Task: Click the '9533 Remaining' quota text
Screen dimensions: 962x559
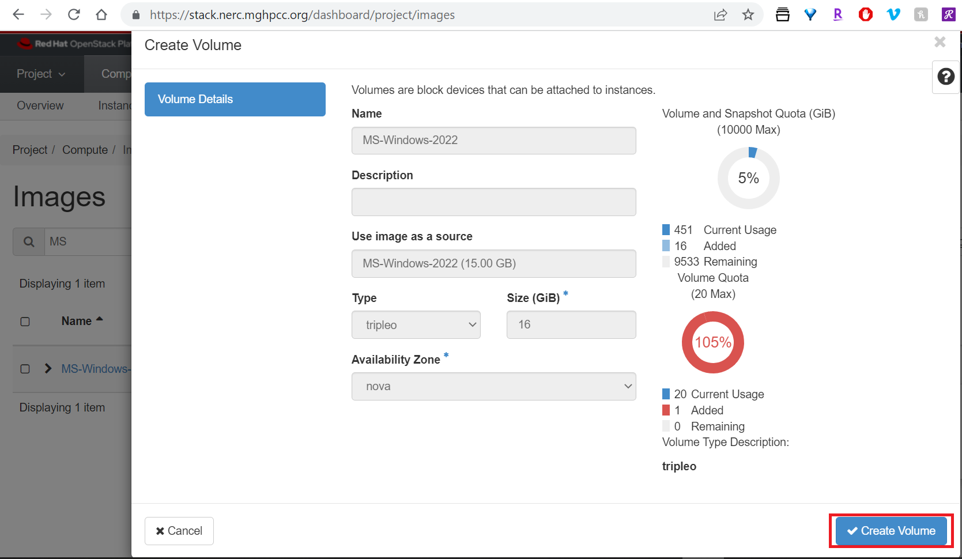Action: [715, 262]
